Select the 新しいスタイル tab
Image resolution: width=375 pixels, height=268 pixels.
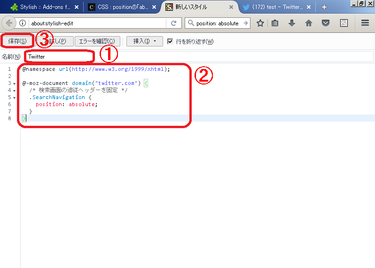click(x=199, y=7)
